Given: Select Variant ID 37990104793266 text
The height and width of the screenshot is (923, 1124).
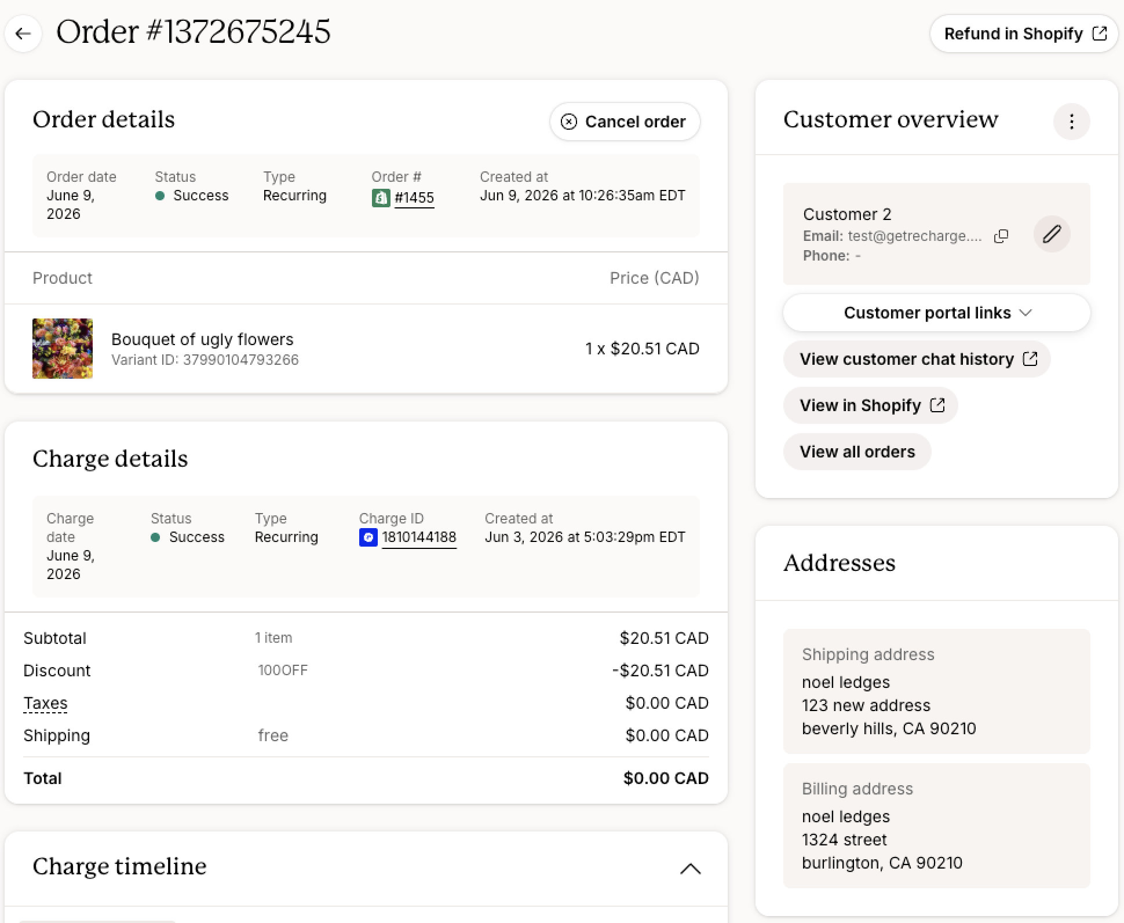Looking at the screenshot, I should 205,360.
